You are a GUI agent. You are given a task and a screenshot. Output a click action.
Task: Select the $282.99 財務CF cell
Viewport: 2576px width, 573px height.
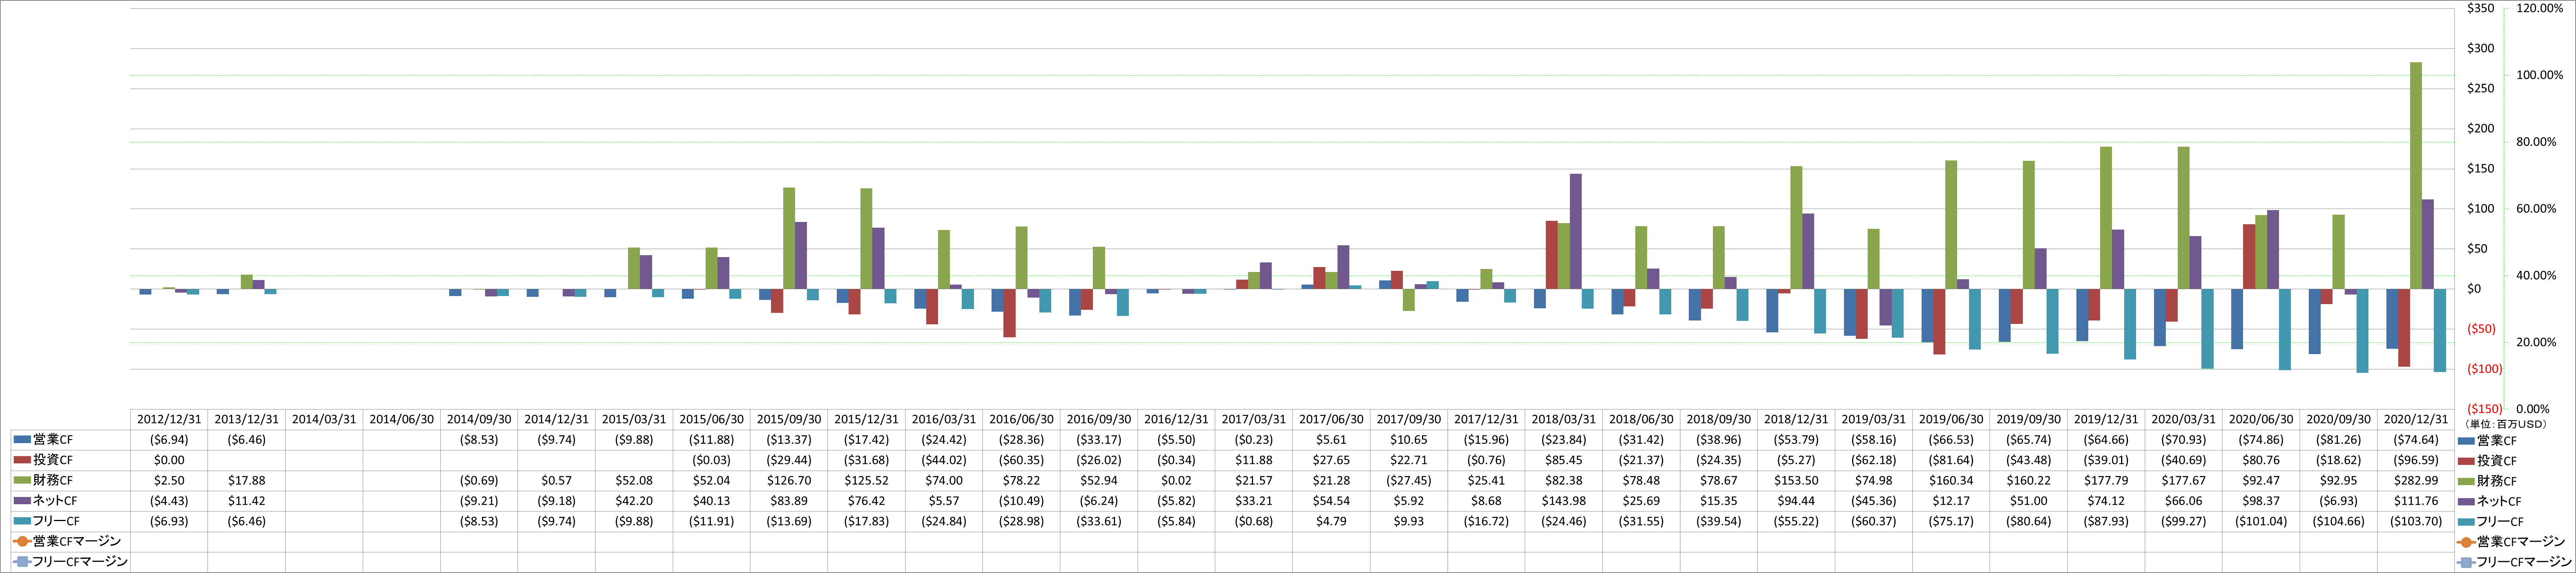click(2416, 480)
